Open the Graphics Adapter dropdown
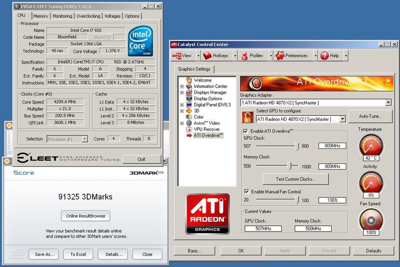This screenshot has height=267, width=400. pos(388,103)
